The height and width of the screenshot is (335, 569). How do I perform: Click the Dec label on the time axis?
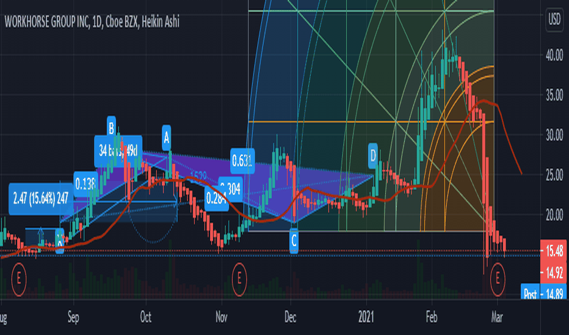[291, 317]
